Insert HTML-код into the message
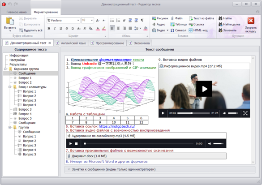 pyautogui.click(x=198, y=30)
